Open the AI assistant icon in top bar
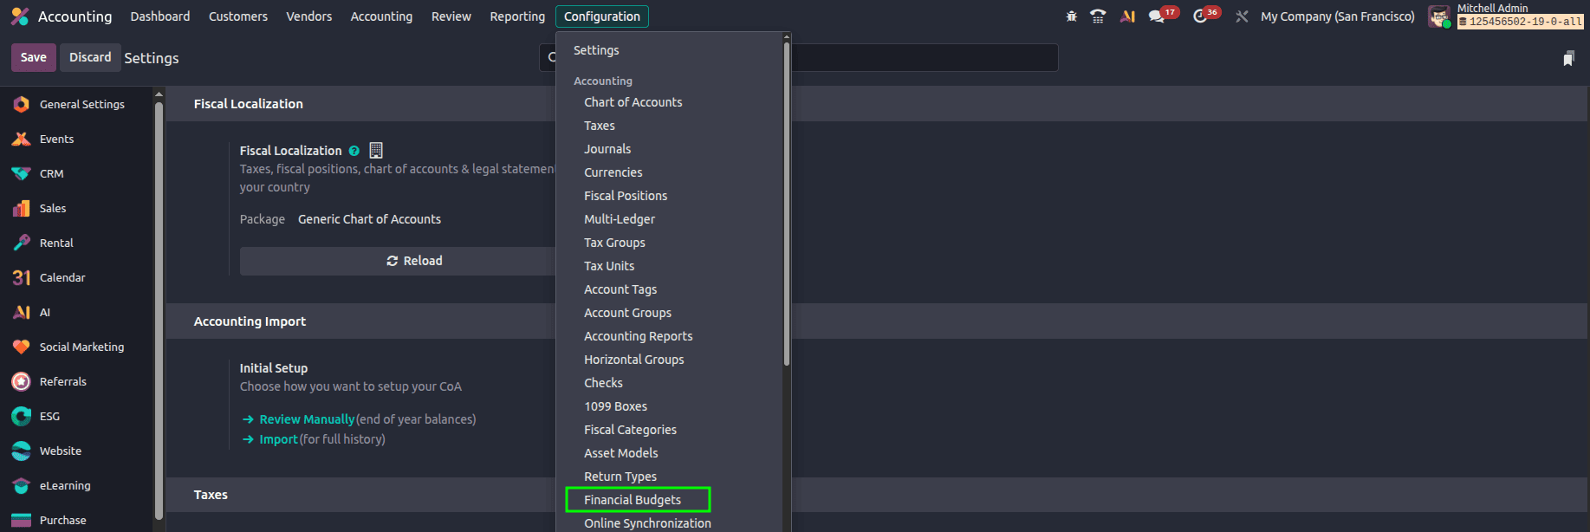This screenshot has width=1590, height=532. coord(1127,16)
